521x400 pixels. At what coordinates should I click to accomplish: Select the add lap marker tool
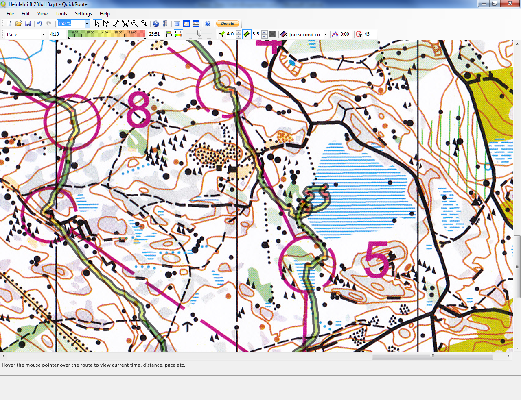pos(116,24)
